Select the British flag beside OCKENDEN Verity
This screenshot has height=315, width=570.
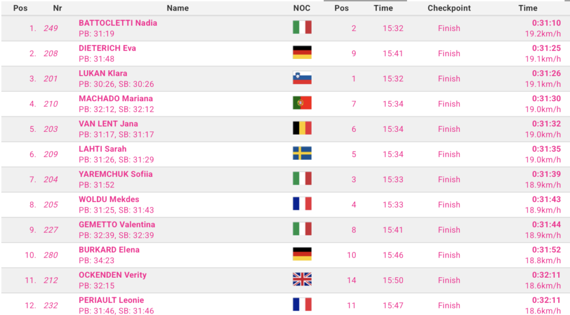click(302, 279)
